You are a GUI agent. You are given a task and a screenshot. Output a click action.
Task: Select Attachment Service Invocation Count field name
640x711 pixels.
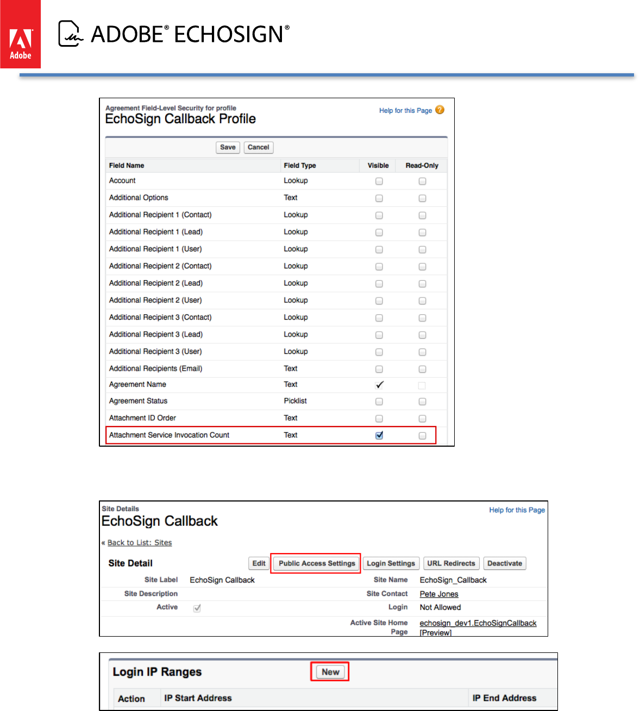tap(169, 435)
